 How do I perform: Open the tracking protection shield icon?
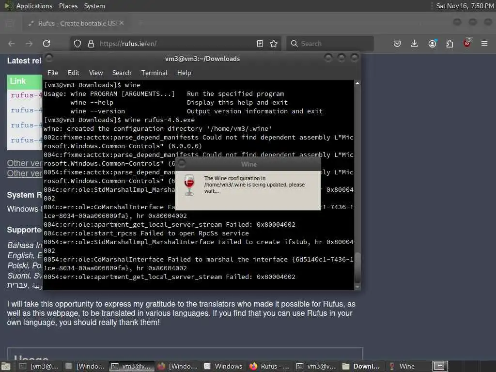coord(77,44)
